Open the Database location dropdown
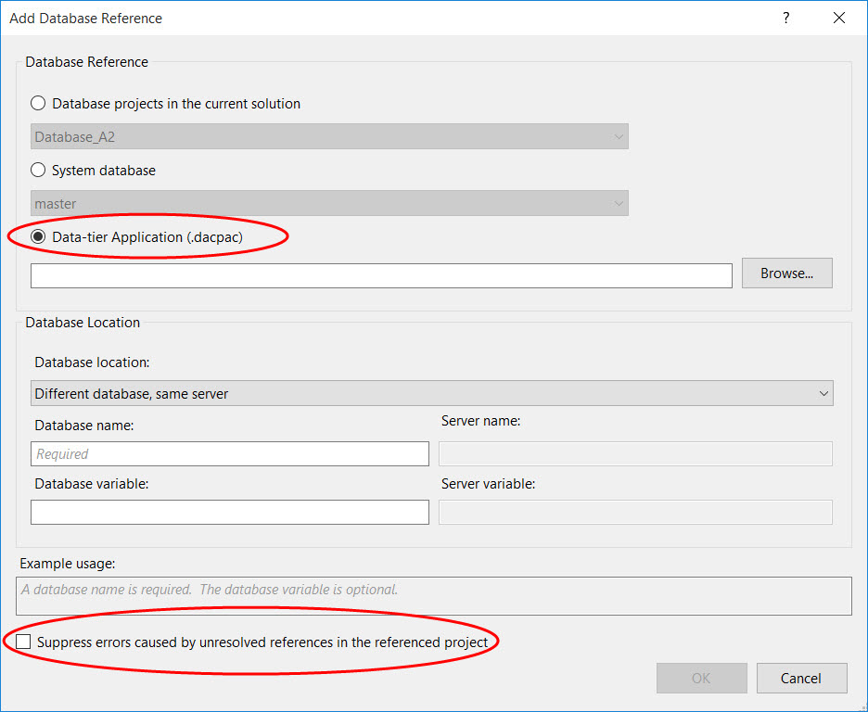The width and height of the screenshot is (868, 712). 431,393
